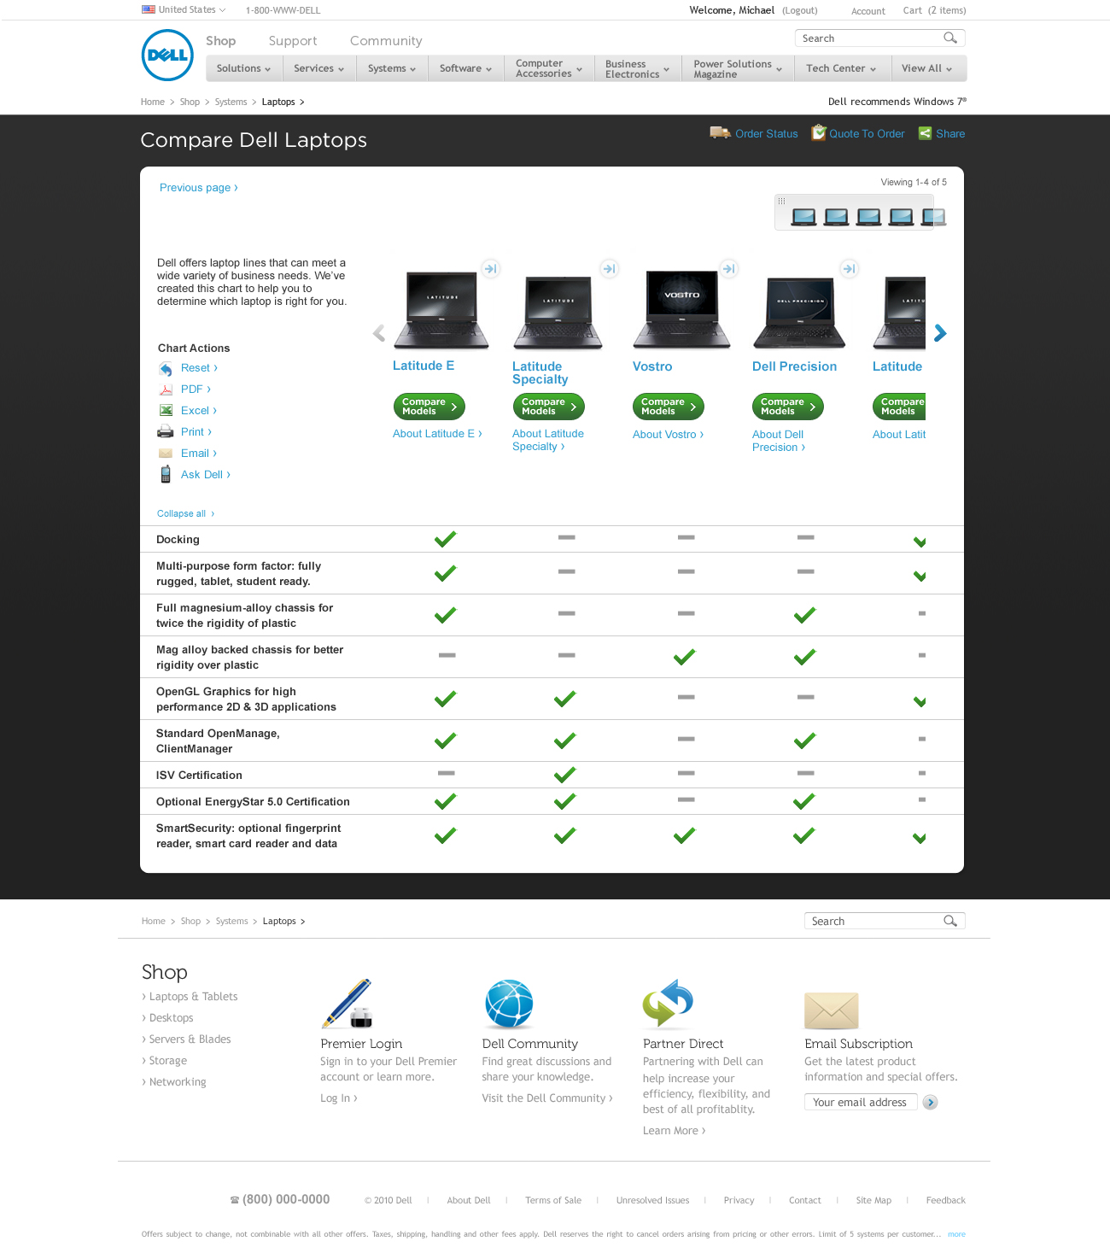Click the Dell logo
The width and height of the screenshot is (1110, 1253).
(x=167, y=56)
